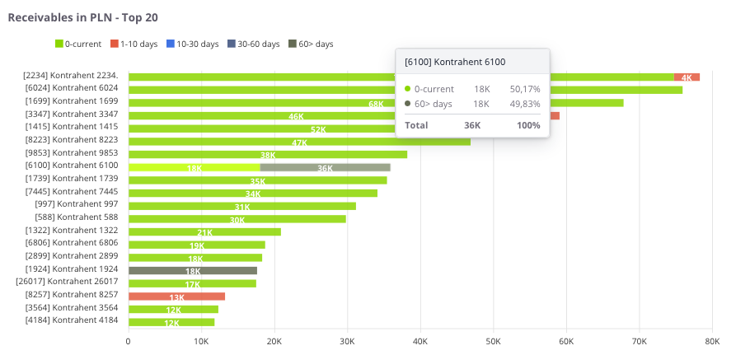Toggle the 1-10 days legend series
The image size is (736, 355).
(x=137, y=44)
